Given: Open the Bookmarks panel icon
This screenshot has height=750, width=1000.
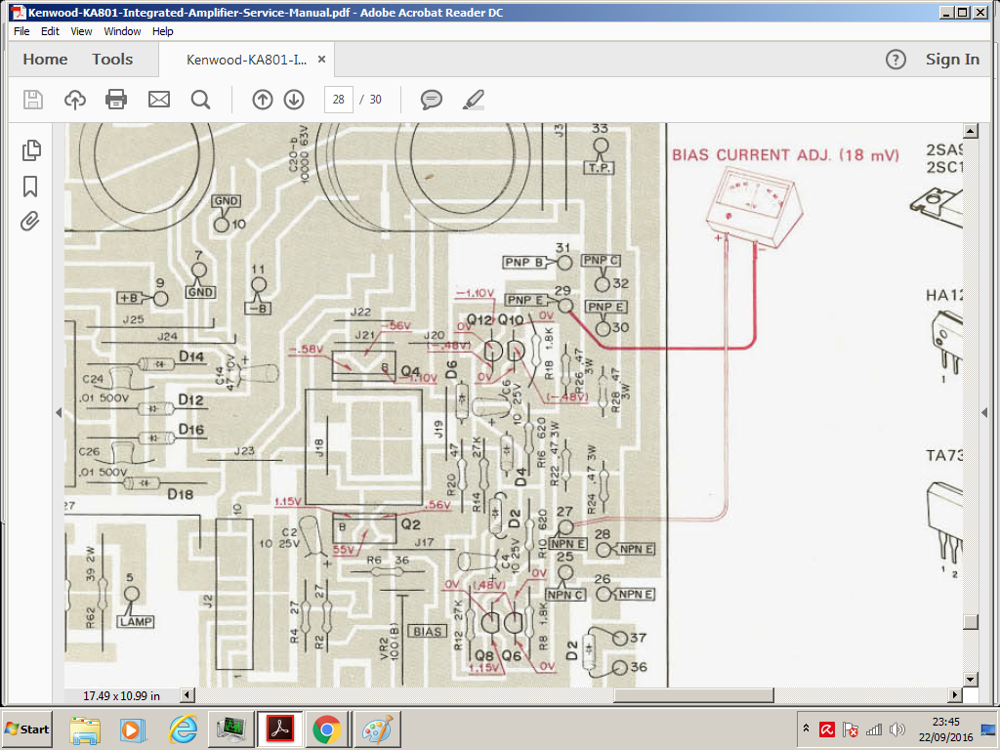Looking at the screenshot, I should 30,187.
